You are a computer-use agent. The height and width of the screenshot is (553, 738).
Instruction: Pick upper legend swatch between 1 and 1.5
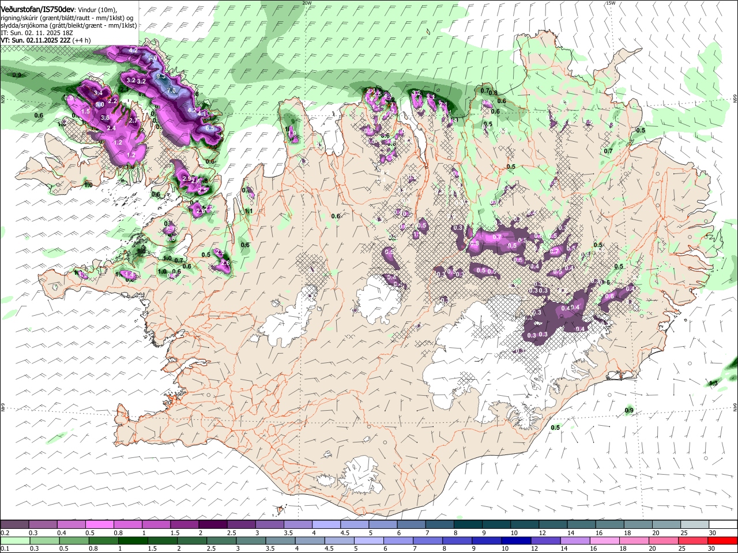point(156,525)
